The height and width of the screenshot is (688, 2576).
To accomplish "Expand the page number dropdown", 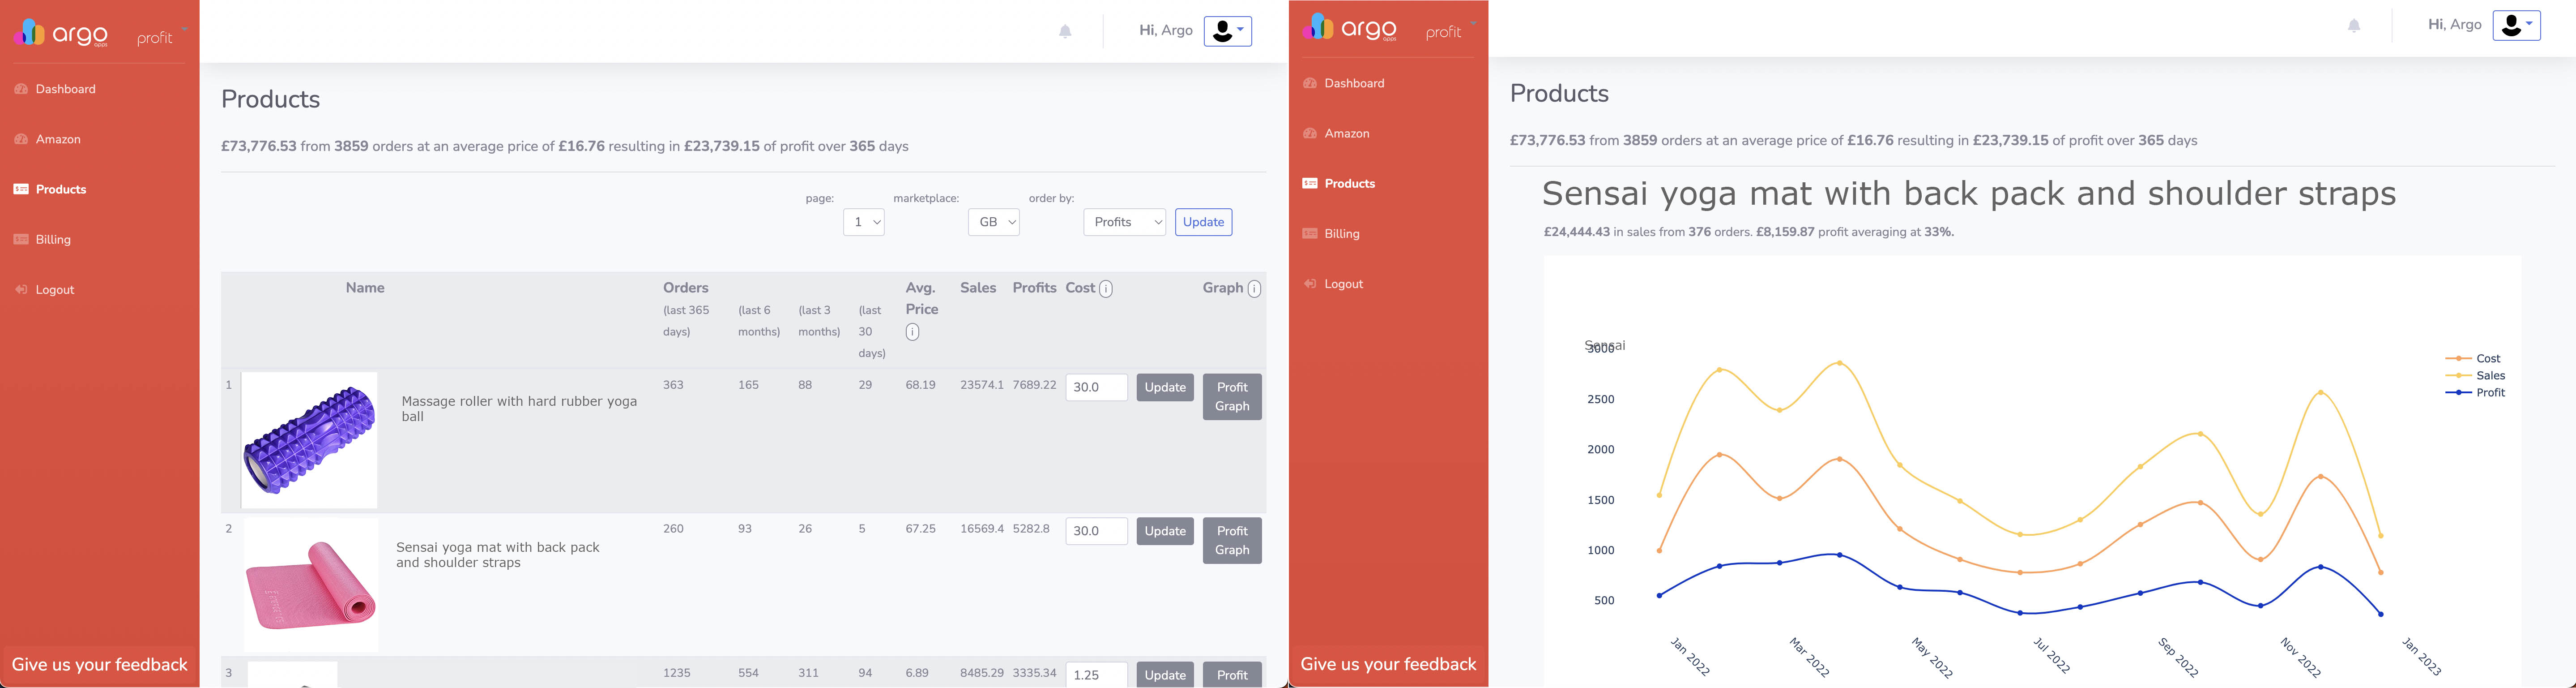I will point(864,222).
